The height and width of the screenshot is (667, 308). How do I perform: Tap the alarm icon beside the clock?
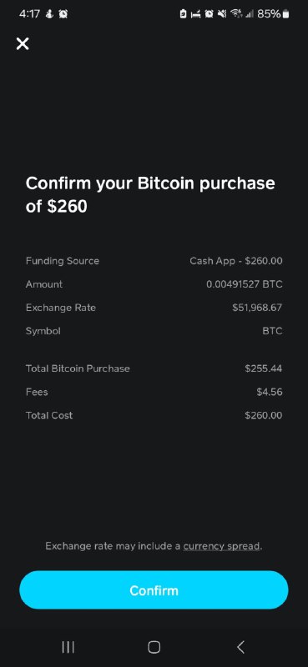click(x=63, y=14)
